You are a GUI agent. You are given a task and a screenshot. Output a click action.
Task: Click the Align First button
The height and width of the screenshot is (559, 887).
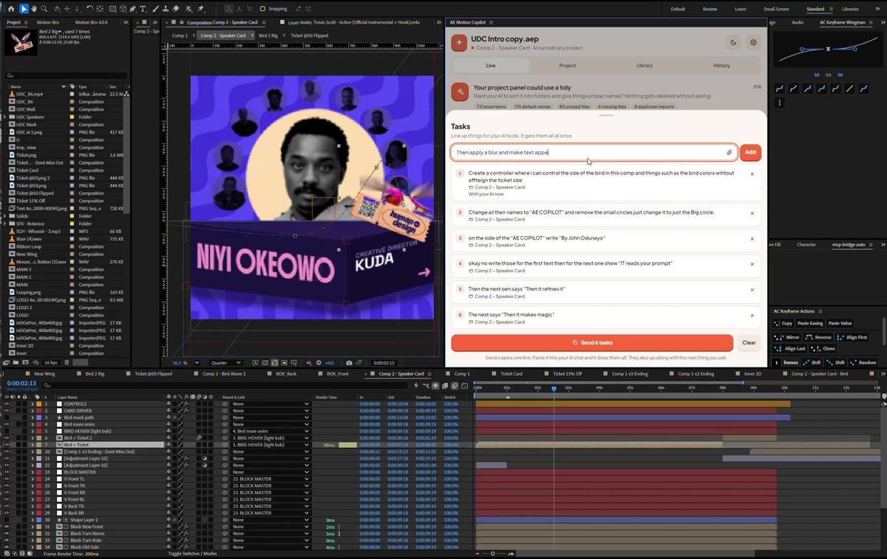852,337
